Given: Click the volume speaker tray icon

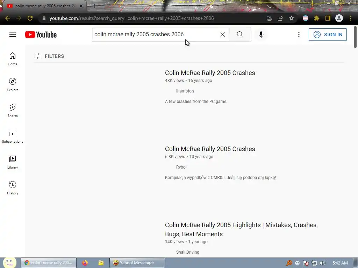Looking at the screenshot, I should [323, 263].
